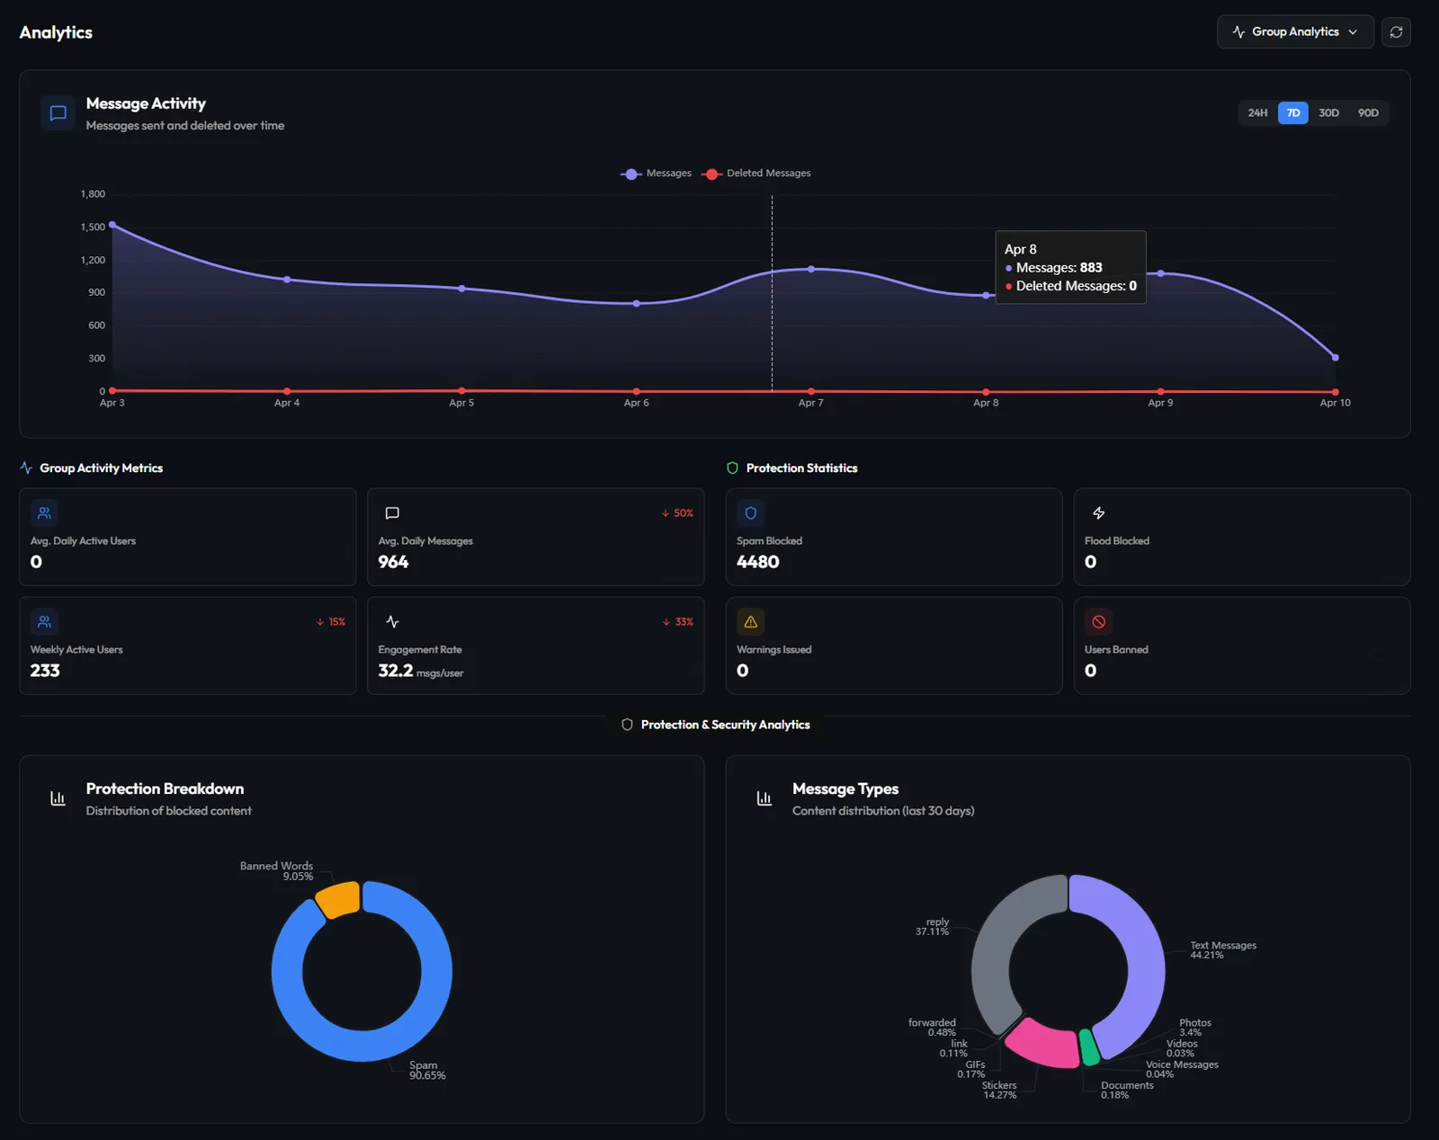Click the Apr 8 data point on the chart
Image resolution: width=1439 pixels, height=1140 pixels.
[x=986, y=294]
